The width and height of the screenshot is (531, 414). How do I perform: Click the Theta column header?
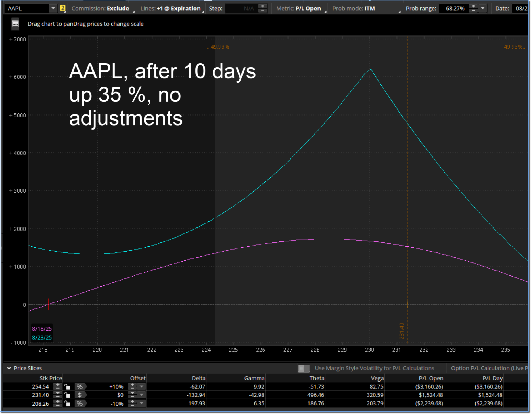coord(317,378)
